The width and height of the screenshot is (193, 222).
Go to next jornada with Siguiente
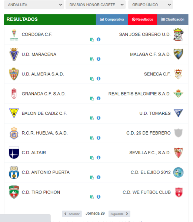(119, 214)
